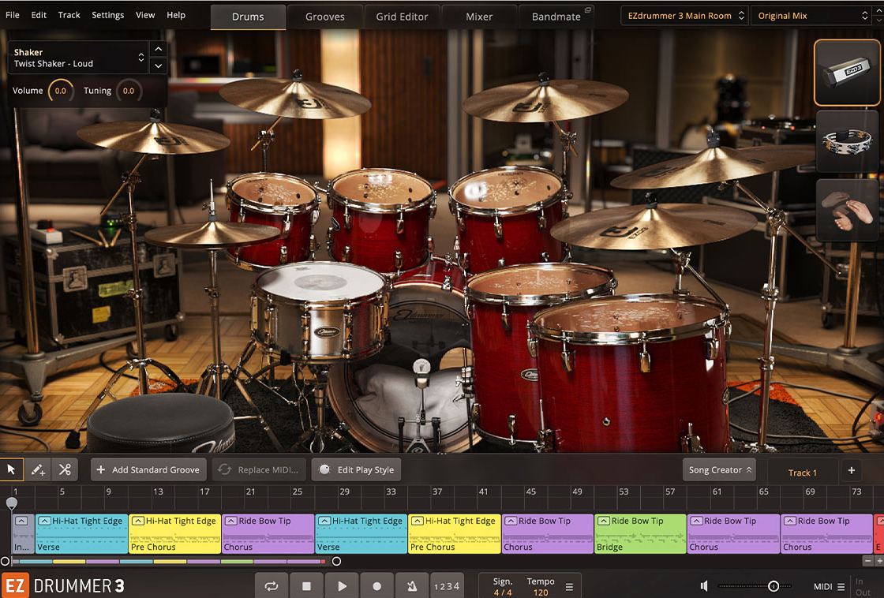Click the EZ Drummer 3 logo
Screen dimensions: 884x598
(x=63, y=586)
